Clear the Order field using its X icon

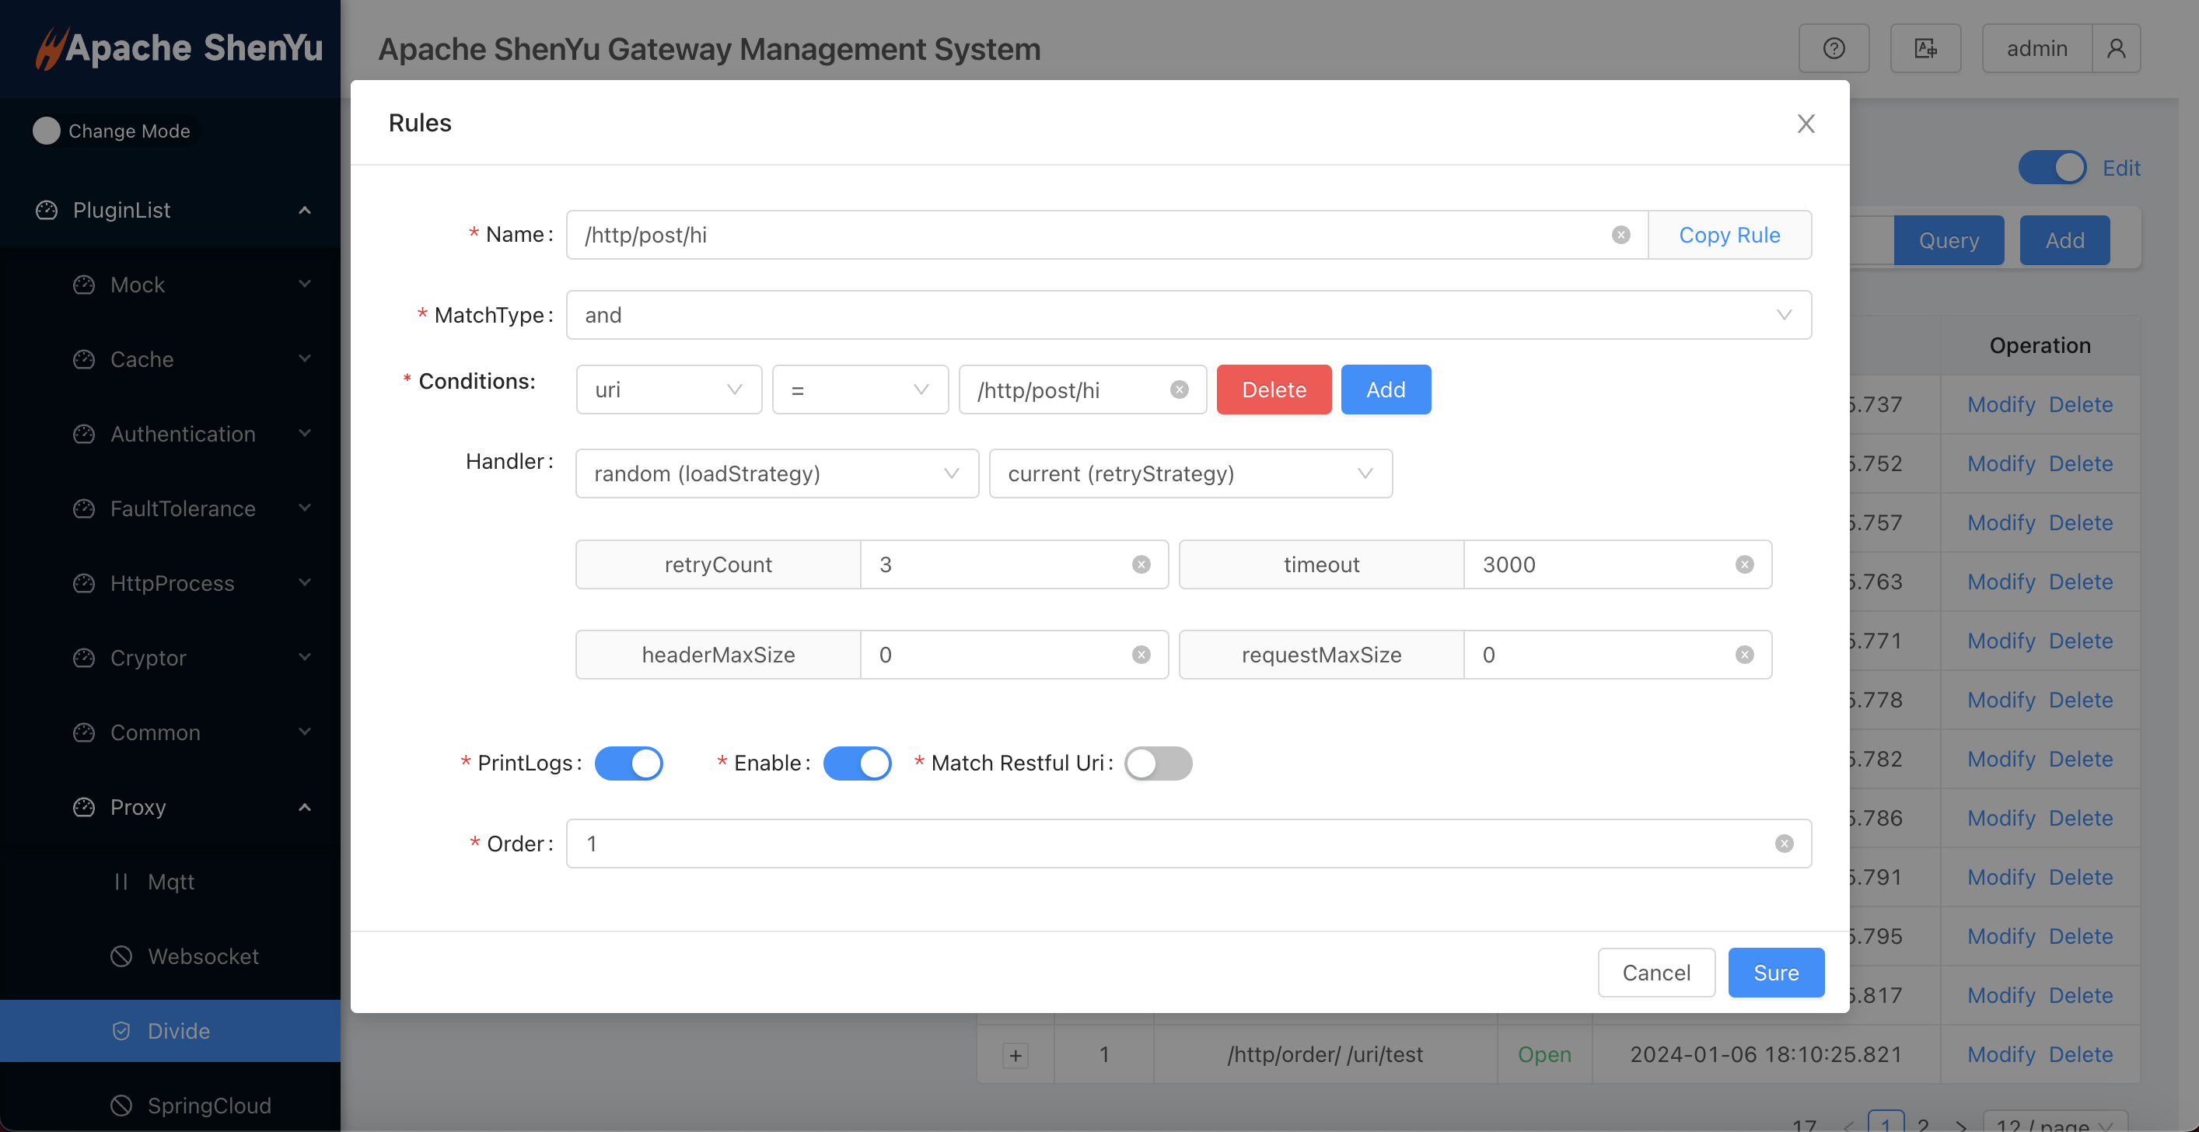click(1783, 844)
